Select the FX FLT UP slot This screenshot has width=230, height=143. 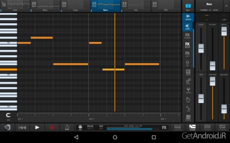tap(188, 45)
